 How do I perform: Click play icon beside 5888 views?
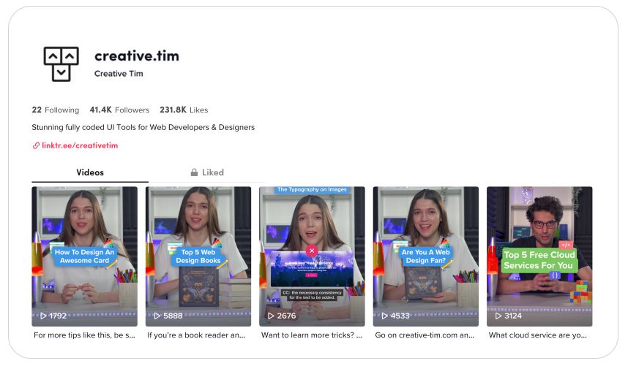pyautogui.click(x=157, y=316)
